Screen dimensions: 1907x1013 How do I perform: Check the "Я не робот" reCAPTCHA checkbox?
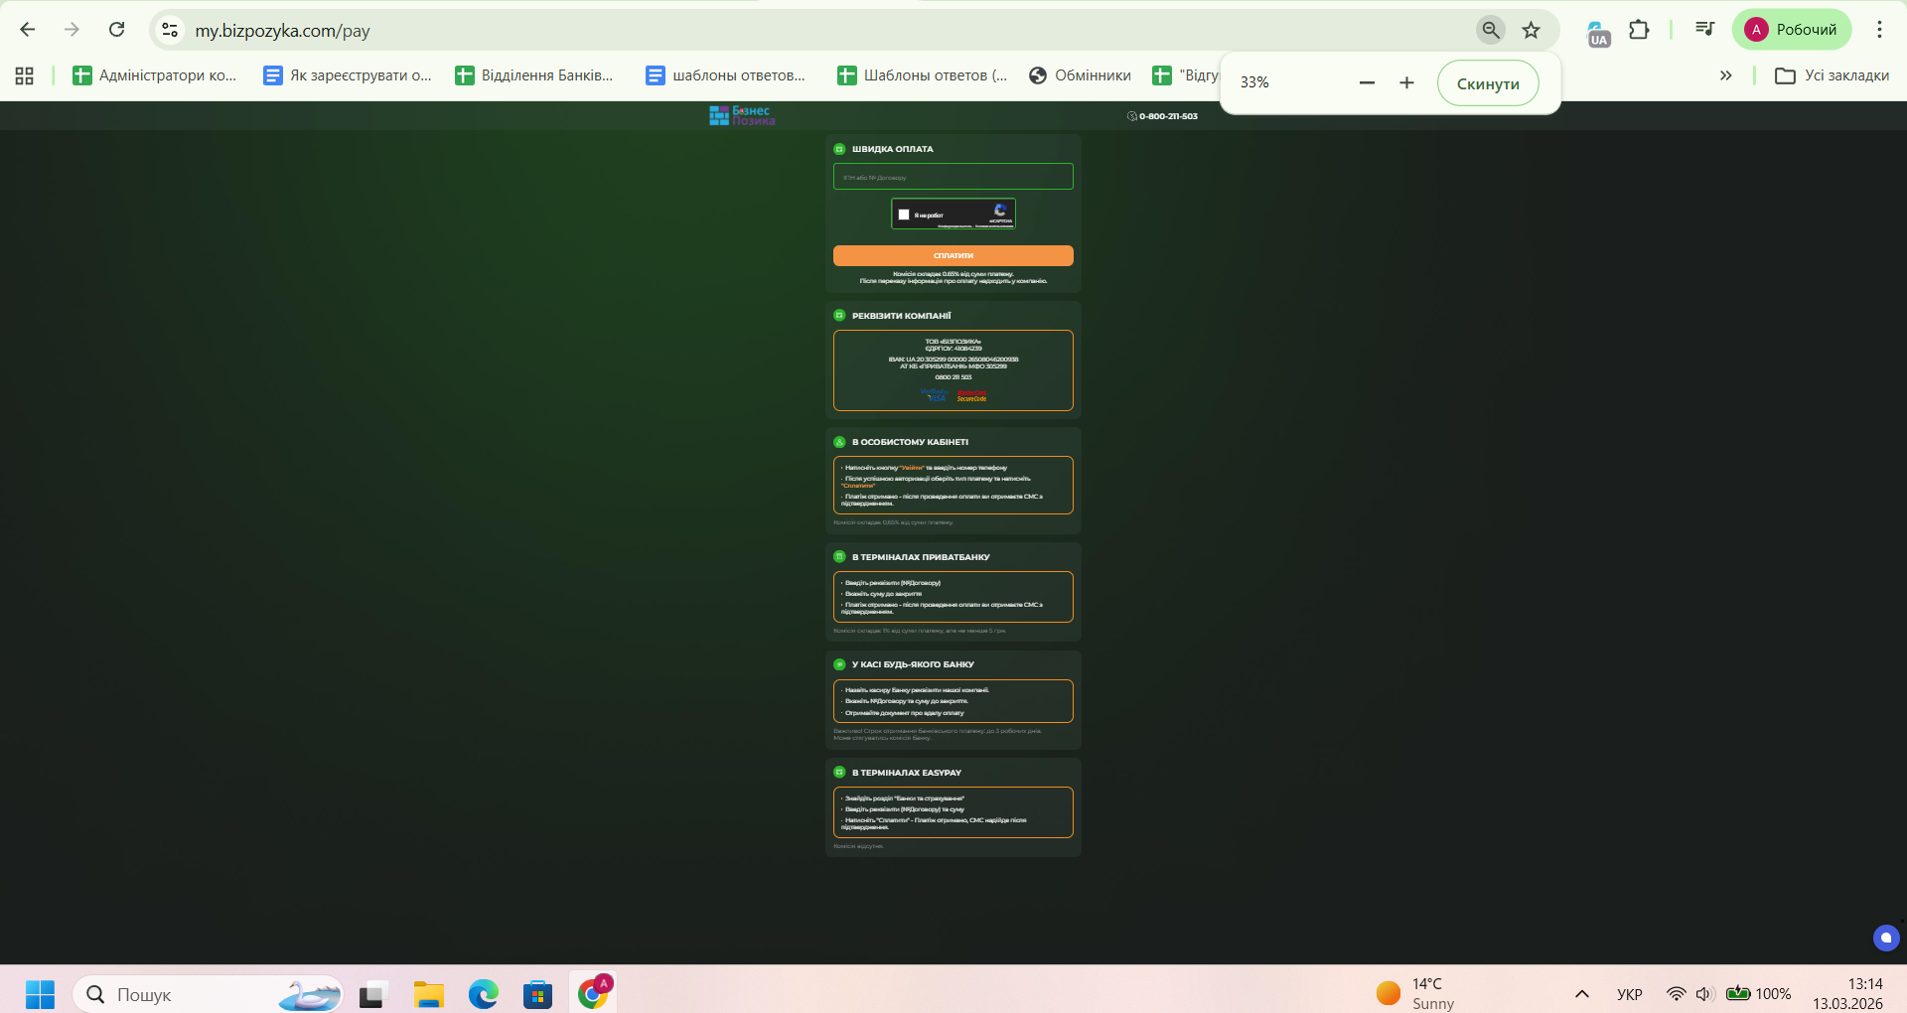[904, 215]
